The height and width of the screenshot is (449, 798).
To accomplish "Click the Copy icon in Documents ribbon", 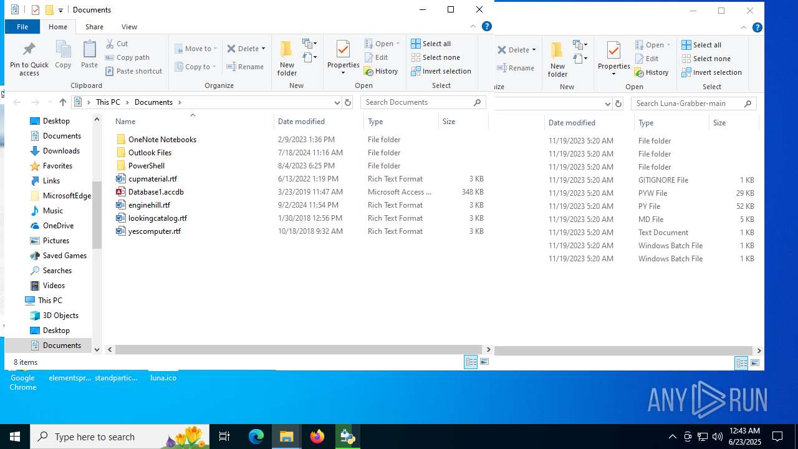I will click(63, 54).
